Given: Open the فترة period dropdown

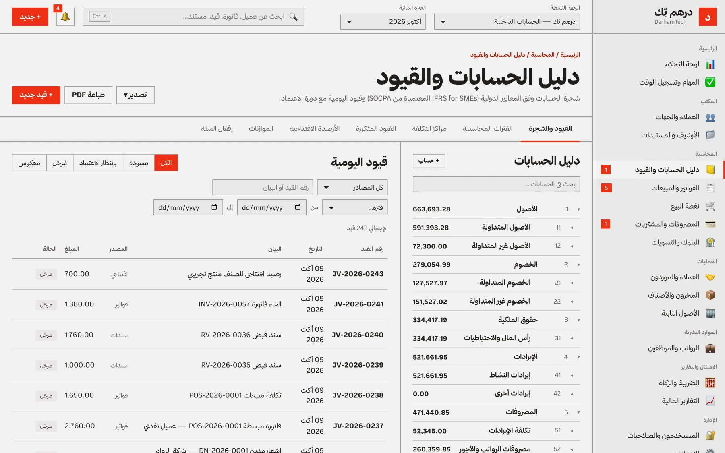Looking at the screenshot, I should 355,208.
